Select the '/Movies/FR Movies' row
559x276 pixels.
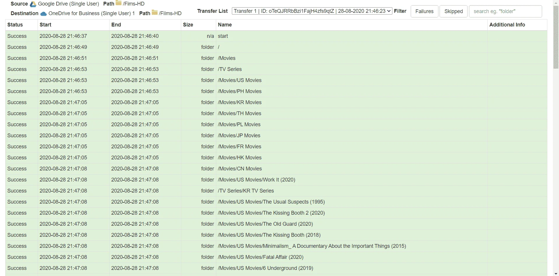point(276,147)
